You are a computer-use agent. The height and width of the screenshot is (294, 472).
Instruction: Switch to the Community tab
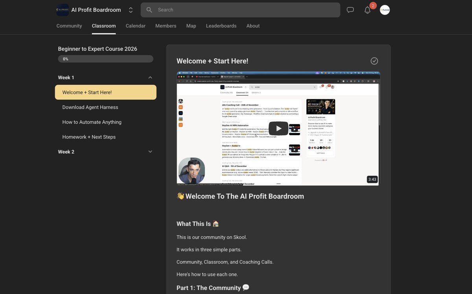pos(69,26)
